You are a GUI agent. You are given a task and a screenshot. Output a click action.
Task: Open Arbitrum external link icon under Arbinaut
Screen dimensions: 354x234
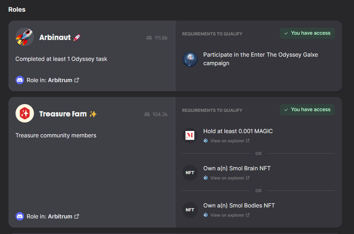coord(77,80)
